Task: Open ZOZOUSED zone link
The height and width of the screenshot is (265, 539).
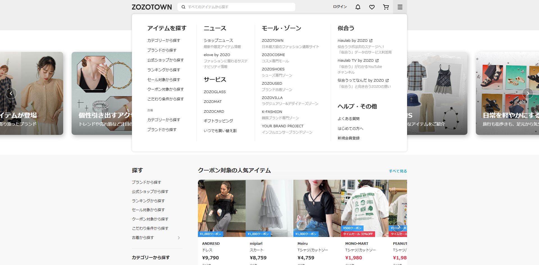Action: click(x=272, y=83)
